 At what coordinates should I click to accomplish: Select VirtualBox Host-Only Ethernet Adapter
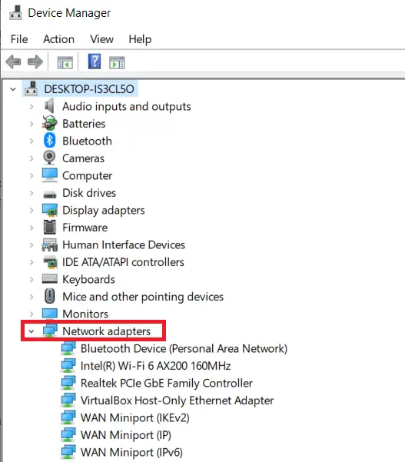pos(177,401)
